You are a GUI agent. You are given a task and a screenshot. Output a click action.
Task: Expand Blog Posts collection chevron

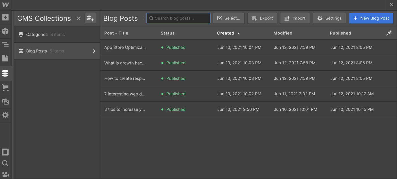click(94, 51)
